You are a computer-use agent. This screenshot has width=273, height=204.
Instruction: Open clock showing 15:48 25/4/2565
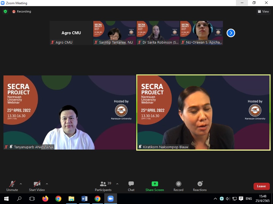[263, 199]
